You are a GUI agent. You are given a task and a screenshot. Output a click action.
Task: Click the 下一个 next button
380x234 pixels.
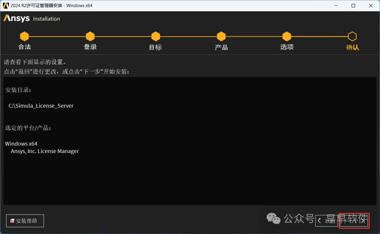click(x=354, y=221)
